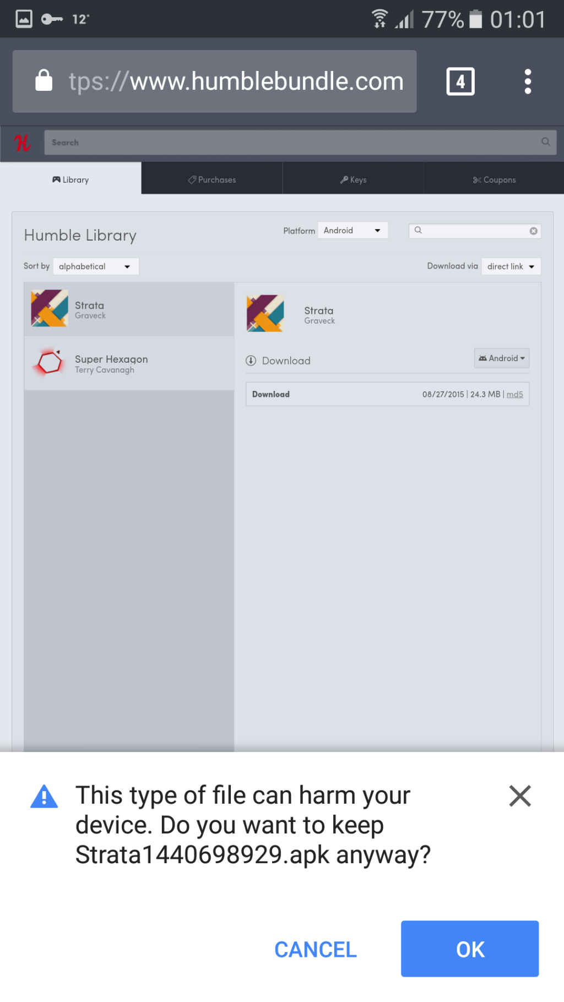Clear the library filter with the x icon
564x1002 pixels.
[x=533, y=231]
